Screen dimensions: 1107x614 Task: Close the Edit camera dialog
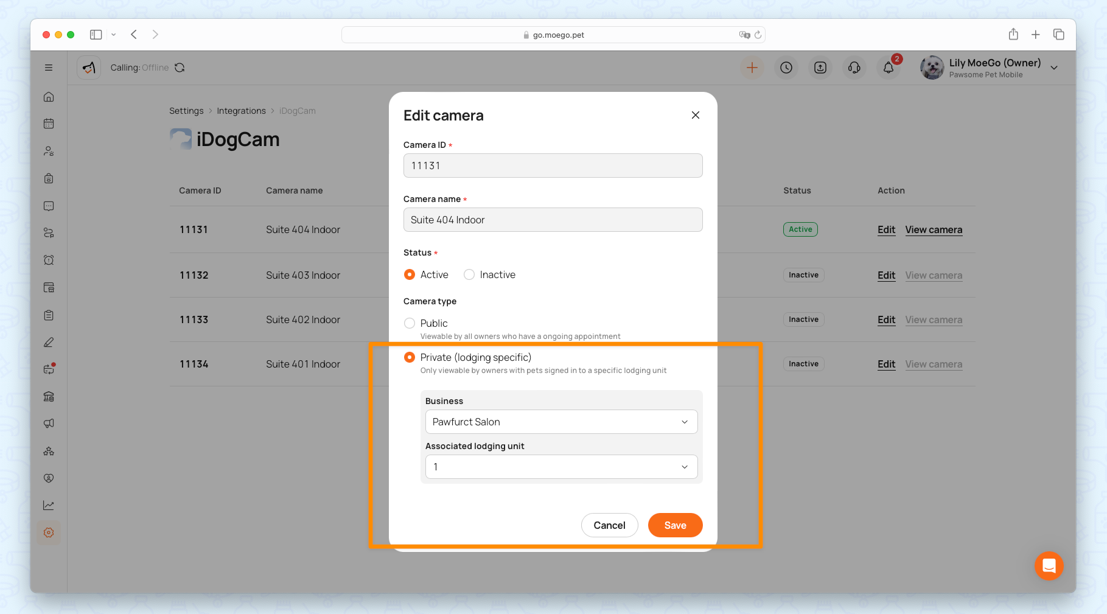tap(696, 115)
